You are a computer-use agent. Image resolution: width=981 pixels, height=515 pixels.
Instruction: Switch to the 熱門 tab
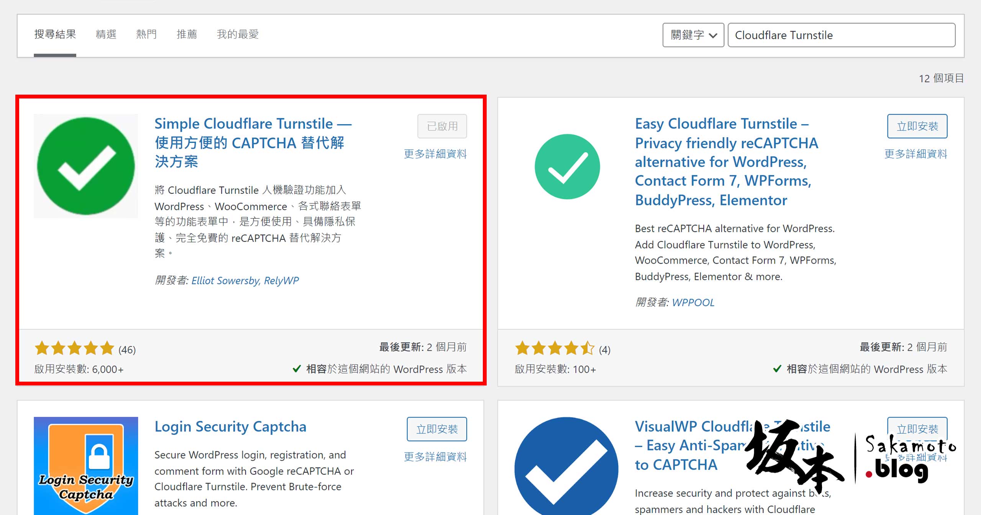[146, 34]
